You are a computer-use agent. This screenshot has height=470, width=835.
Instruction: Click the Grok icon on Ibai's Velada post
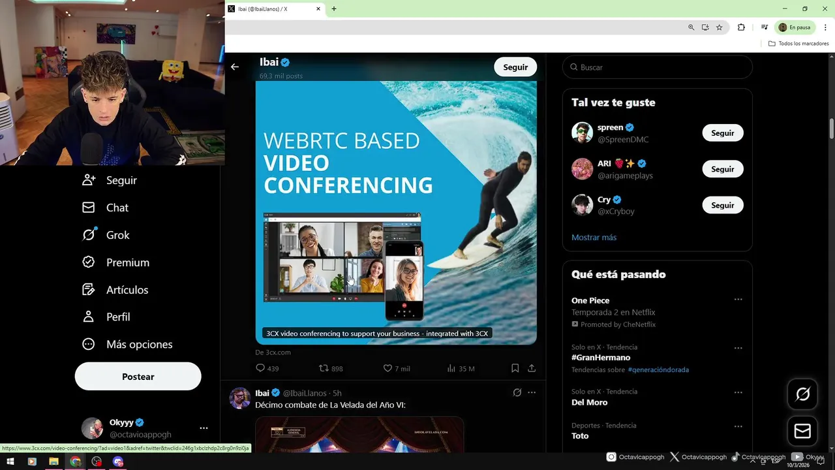(517, 392)
